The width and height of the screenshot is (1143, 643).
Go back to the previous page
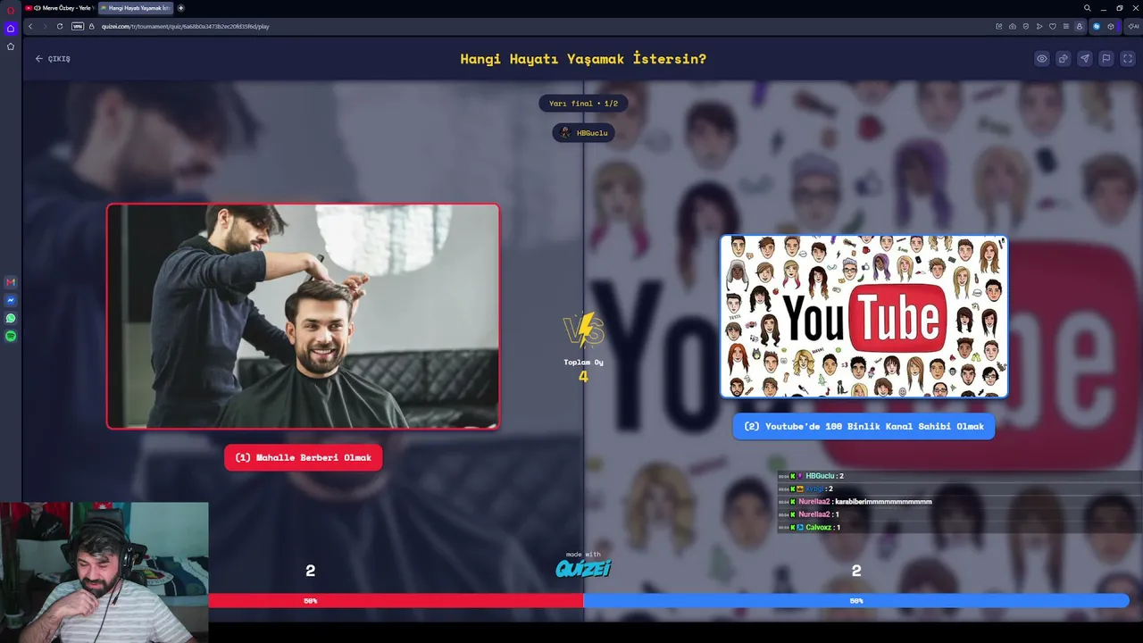coord(30,26)
